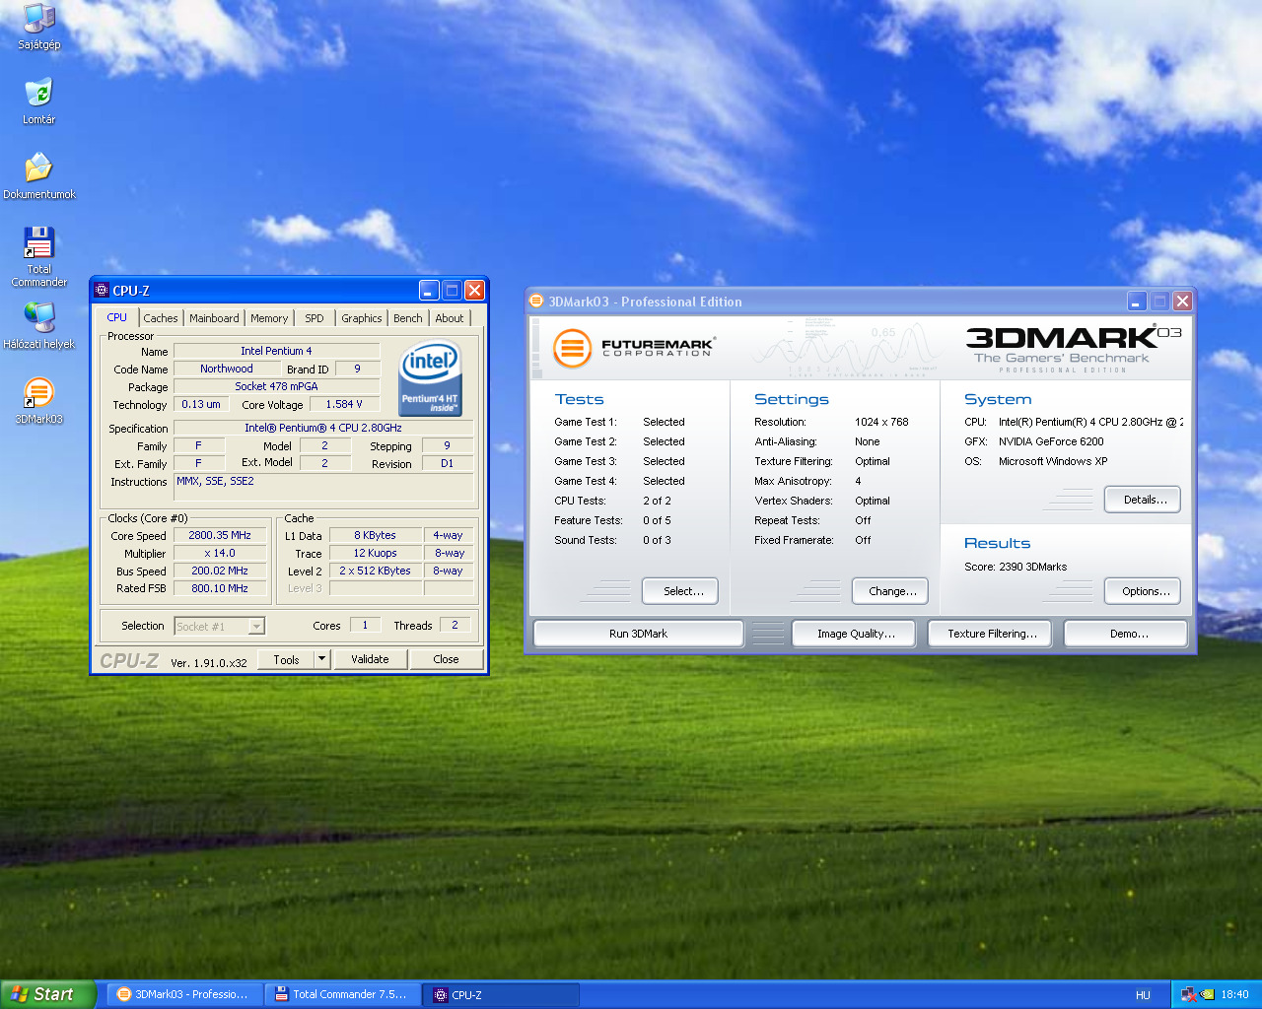Click the Instructions MMX, SSE, SSE2 field
The height and width of the screenshot is (1009, 1262).
(323, 487)
